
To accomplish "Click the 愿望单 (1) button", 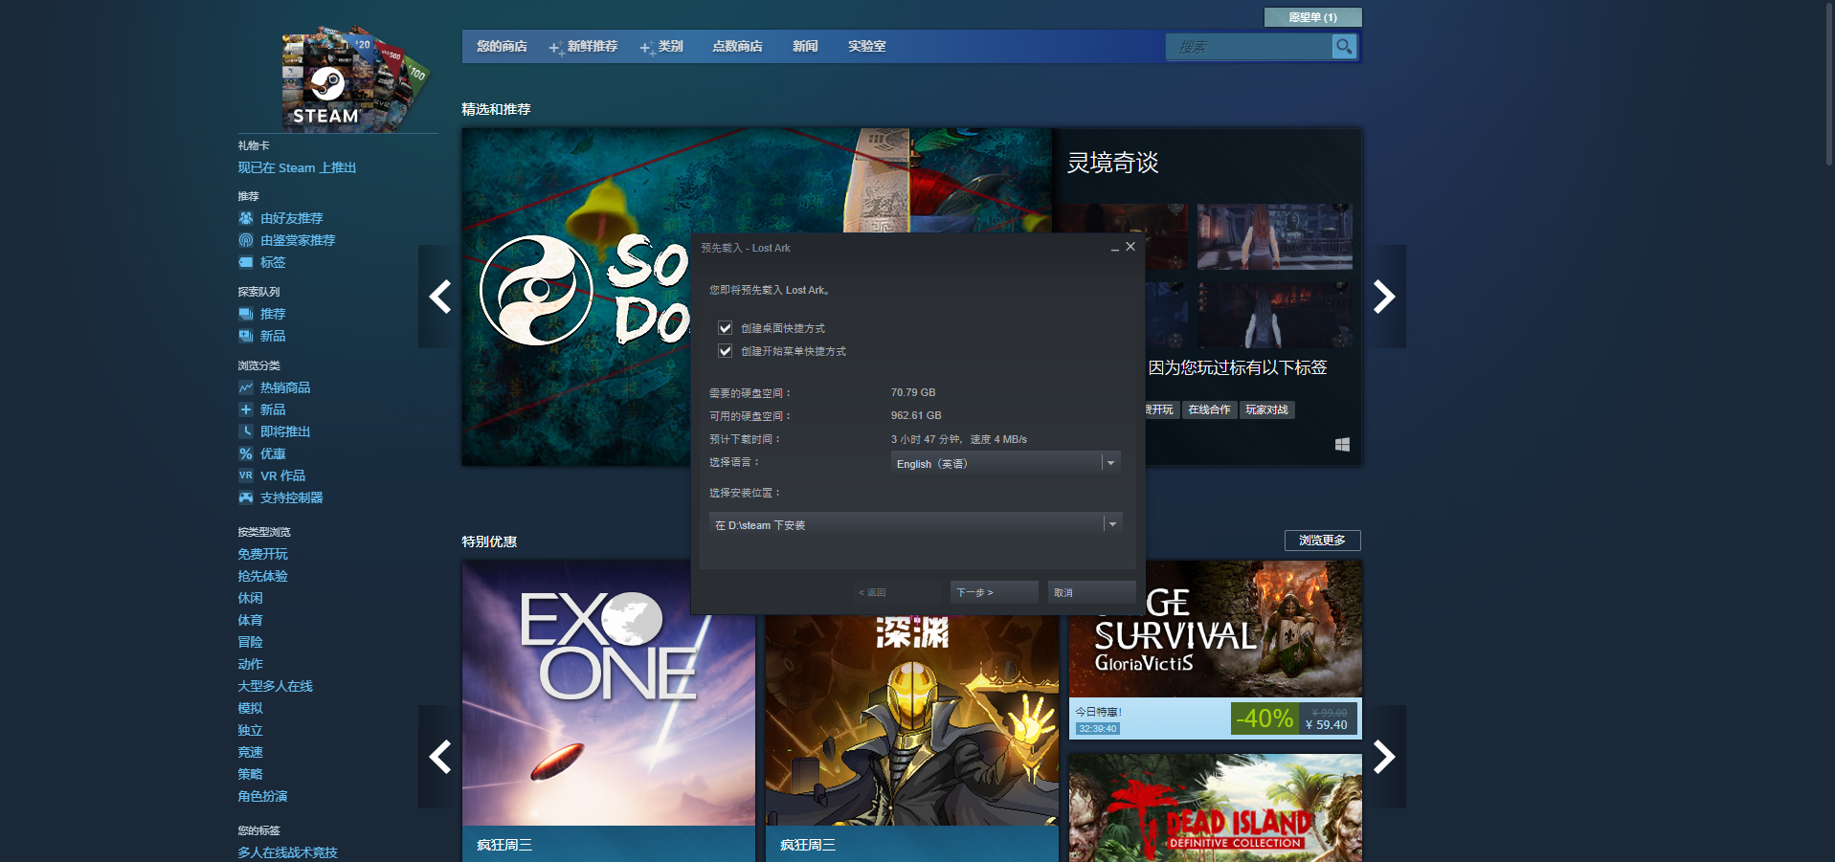I will pos(1312,17).
